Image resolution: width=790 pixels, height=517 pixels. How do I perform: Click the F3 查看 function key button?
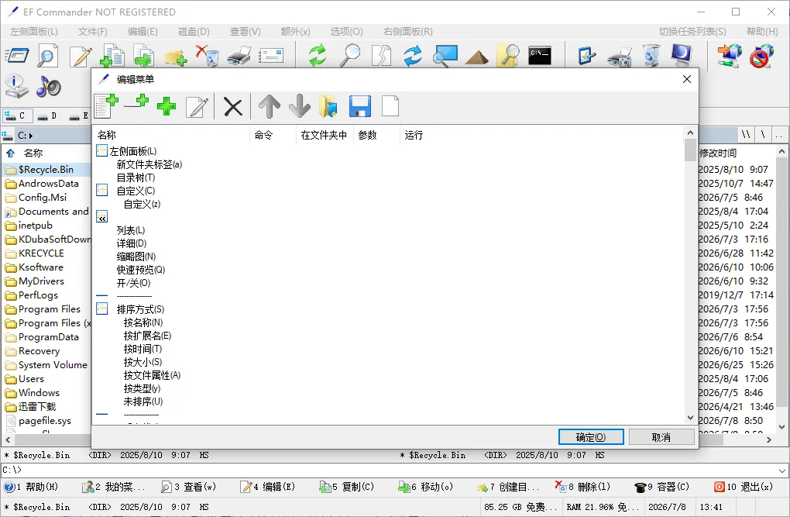click(x=188, y=487)
